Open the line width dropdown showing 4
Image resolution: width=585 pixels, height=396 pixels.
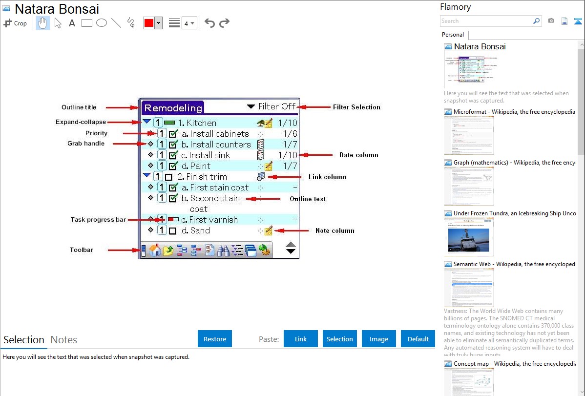tap(189, 23)
